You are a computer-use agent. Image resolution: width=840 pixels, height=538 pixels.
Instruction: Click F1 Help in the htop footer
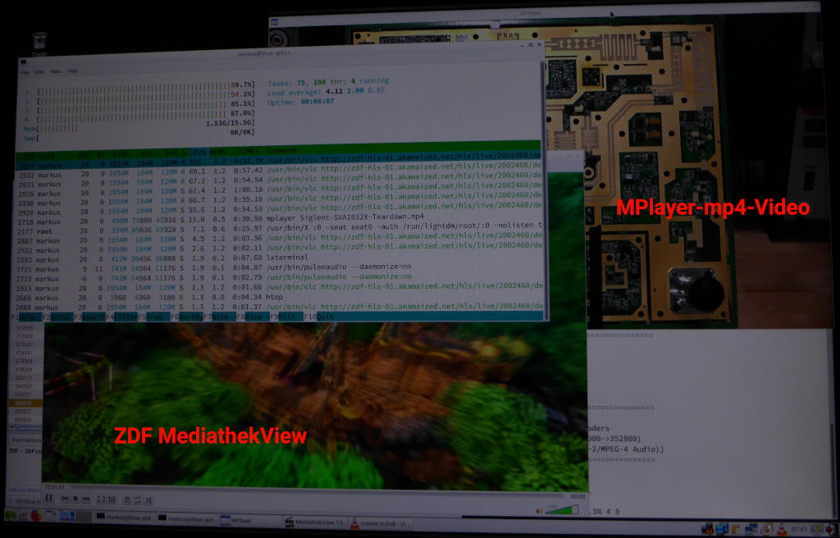[x=27, y=317]
